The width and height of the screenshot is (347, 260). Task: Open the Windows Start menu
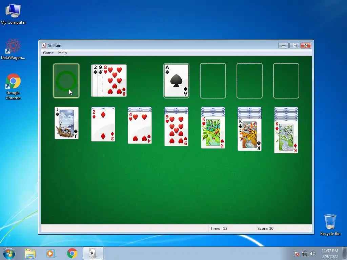click(x=9, y=253)
